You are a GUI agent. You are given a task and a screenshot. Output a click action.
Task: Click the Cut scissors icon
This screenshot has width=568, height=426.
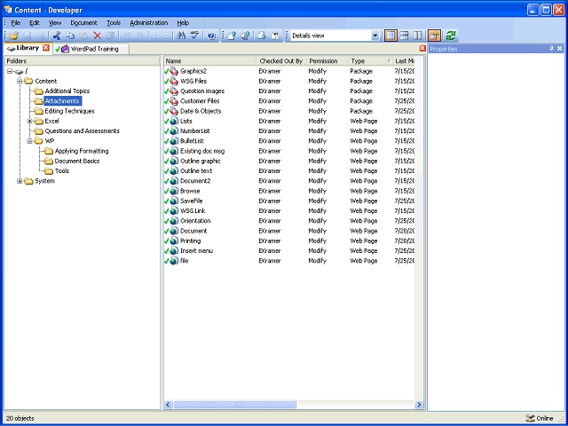(57, 35)
